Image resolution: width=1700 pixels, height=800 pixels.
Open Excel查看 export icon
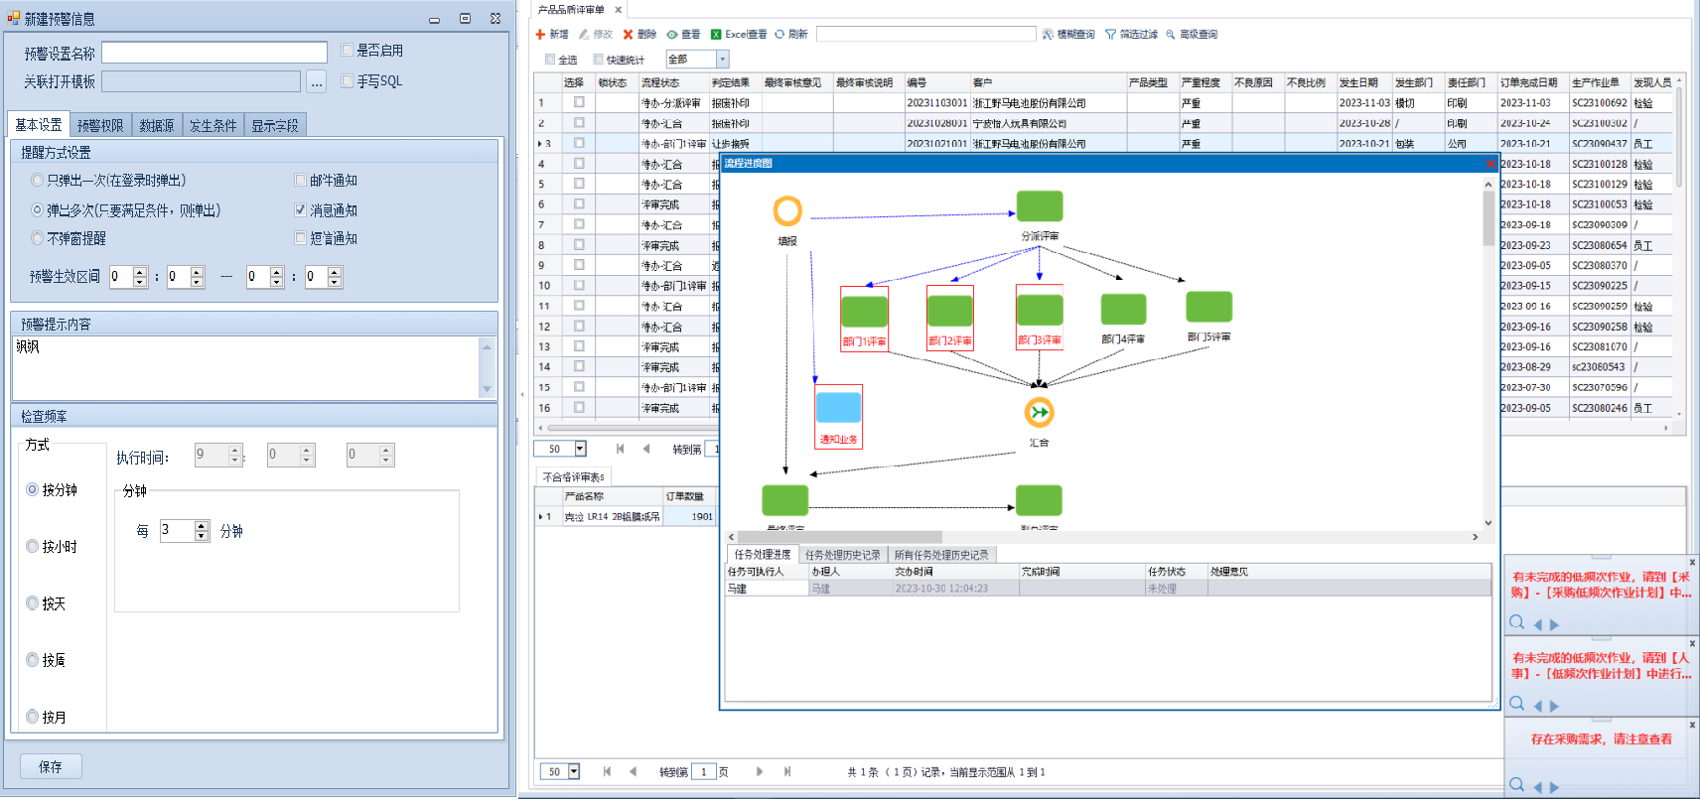[716, 34]
